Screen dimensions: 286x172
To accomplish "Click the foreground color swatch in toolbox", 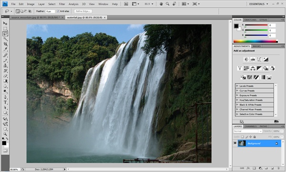I will [4, 143].
